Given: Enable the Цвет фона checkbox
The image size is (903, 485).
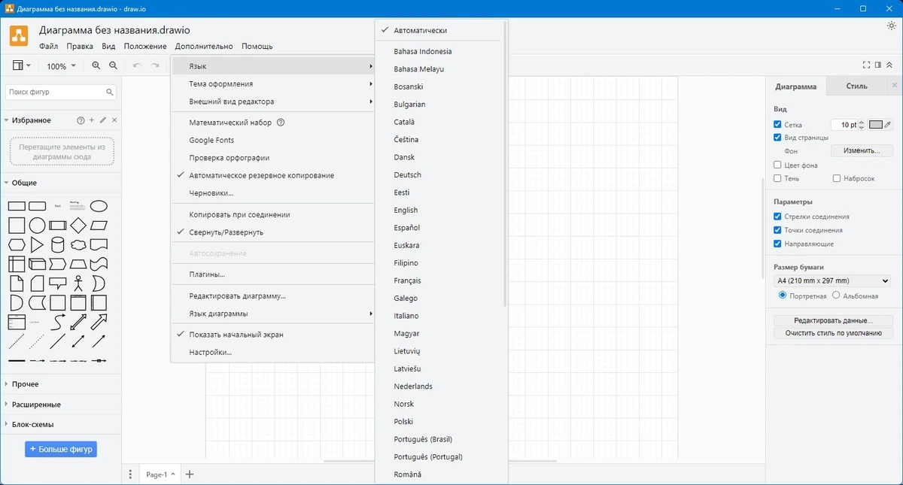Looking at the screenshot, I should 778,165.
